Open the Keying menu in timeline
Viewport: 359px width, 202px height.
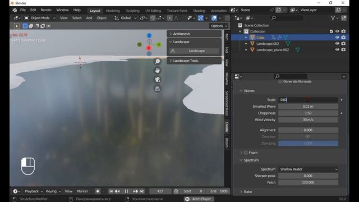pos(53,191)
